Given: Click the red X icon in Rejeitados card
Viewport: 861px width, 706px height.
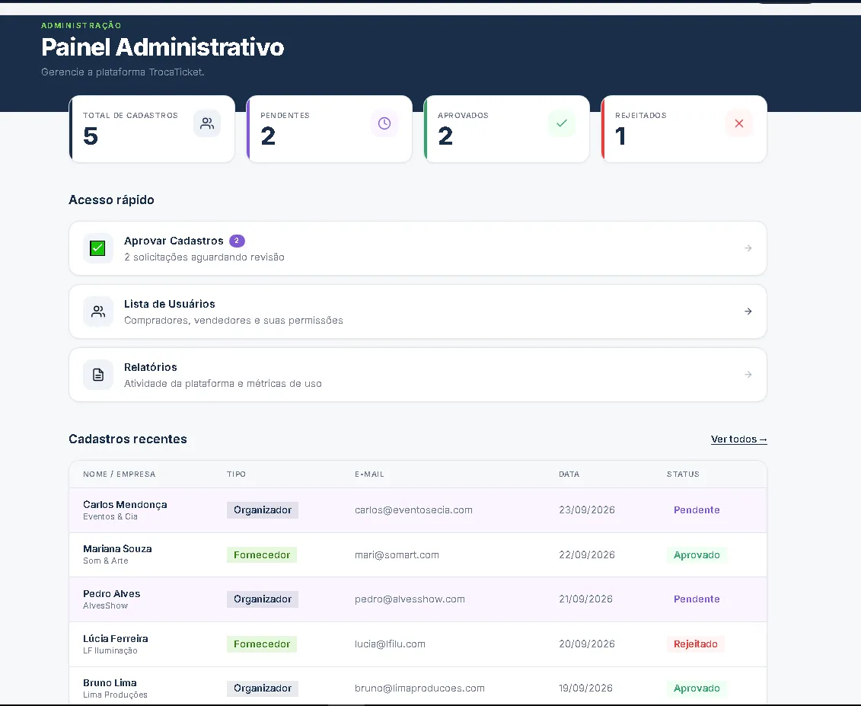Looking at the screenshot, I should click(739, 123).
